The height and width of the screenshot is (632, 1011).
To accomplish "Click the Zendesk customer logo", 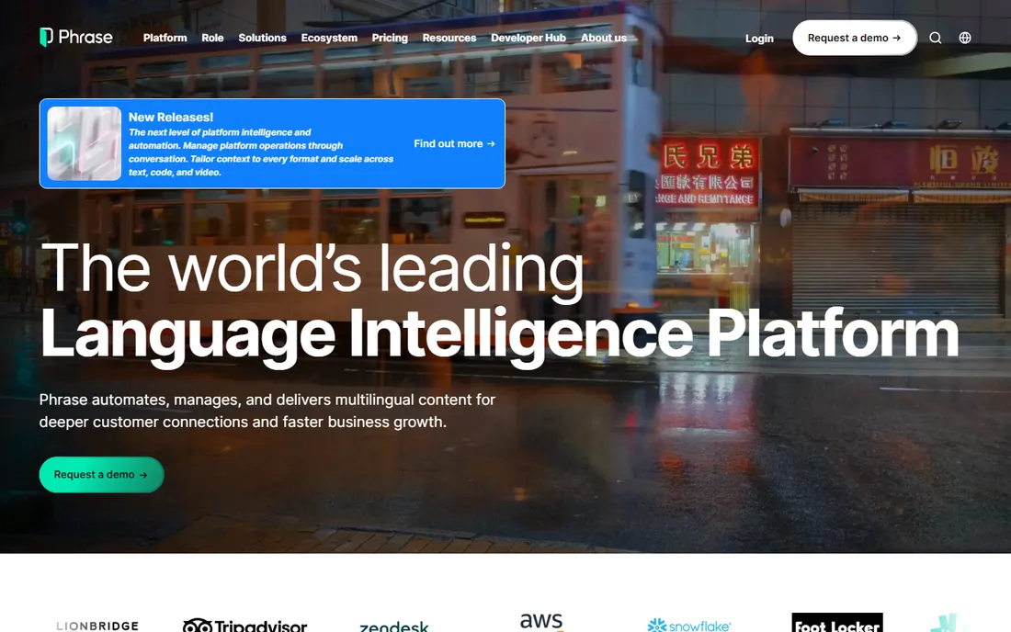I will pos(394,626).
